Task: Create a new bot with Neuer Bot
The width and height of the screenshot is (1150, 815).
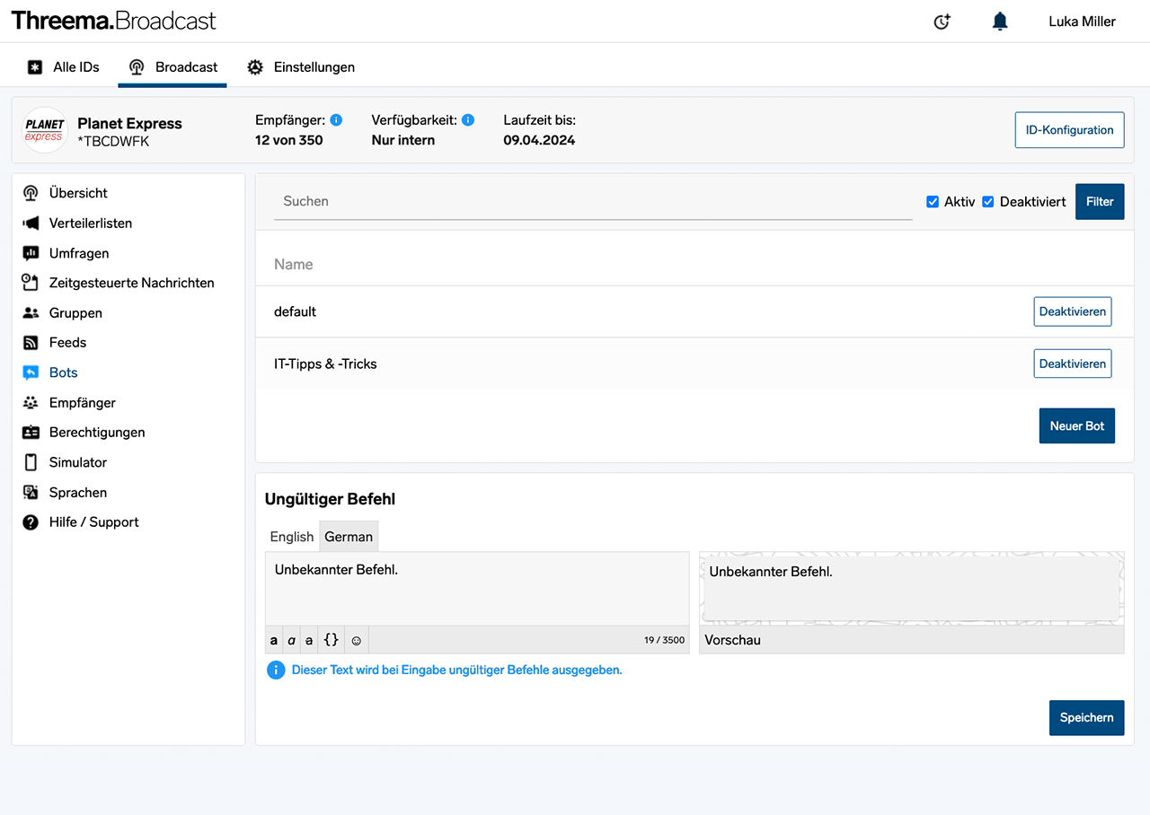Action: (x=1077, y=426)
